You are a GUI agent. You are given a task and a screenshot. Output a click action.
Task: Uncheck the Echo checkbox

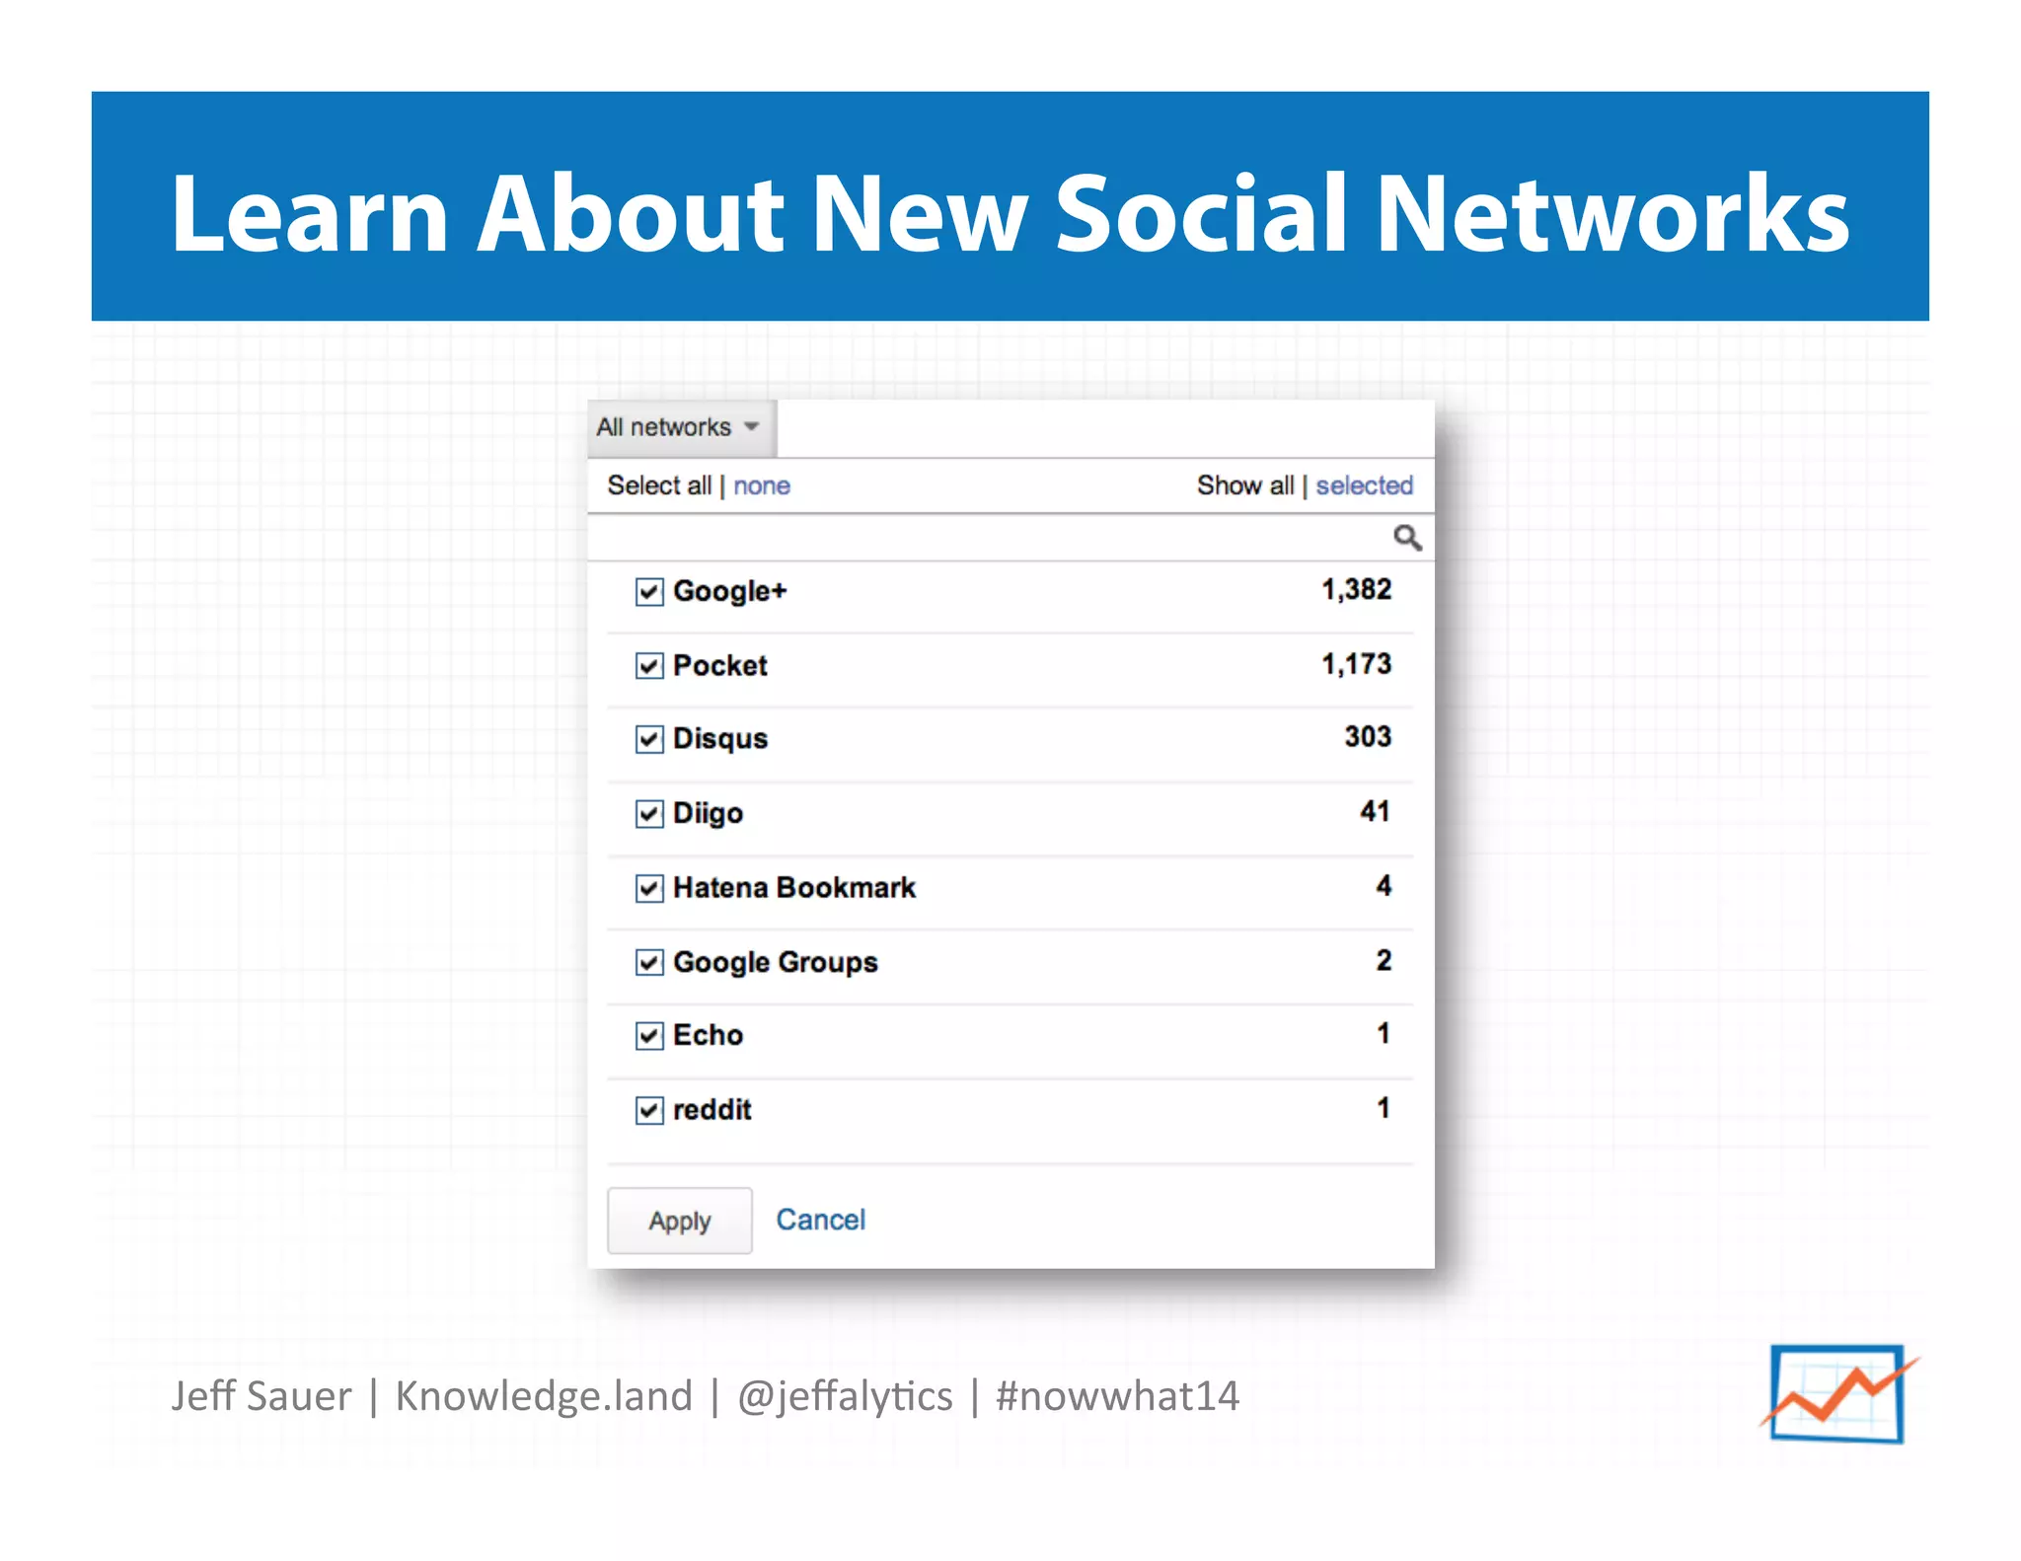pos(649,1036)
